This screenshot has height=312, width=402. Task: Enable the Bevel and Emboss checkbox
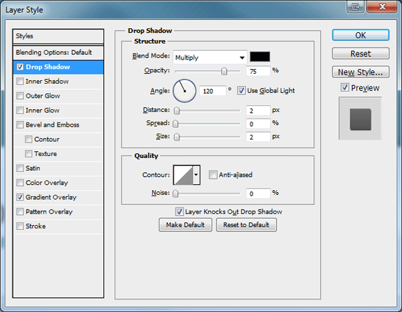(x=20, y=125)
